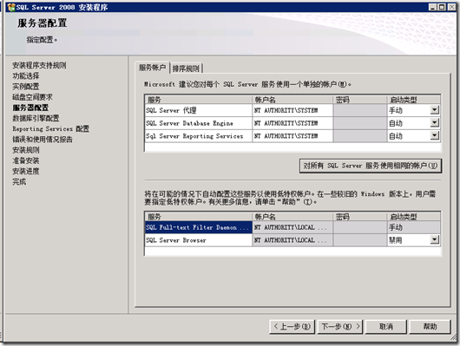Viewport: 460px width, 346px height.
Task: Click the 取消 cancel button
Action: 386,326
